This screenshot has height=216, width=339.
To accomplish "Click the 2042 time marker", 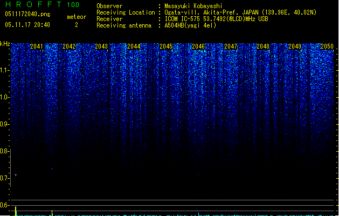I will [x=69, y=46].
